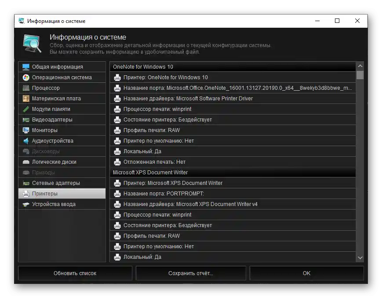The image size is (382, 298).
Task: Click the icon beside Устройства ввода
Action: pos(26,204)
